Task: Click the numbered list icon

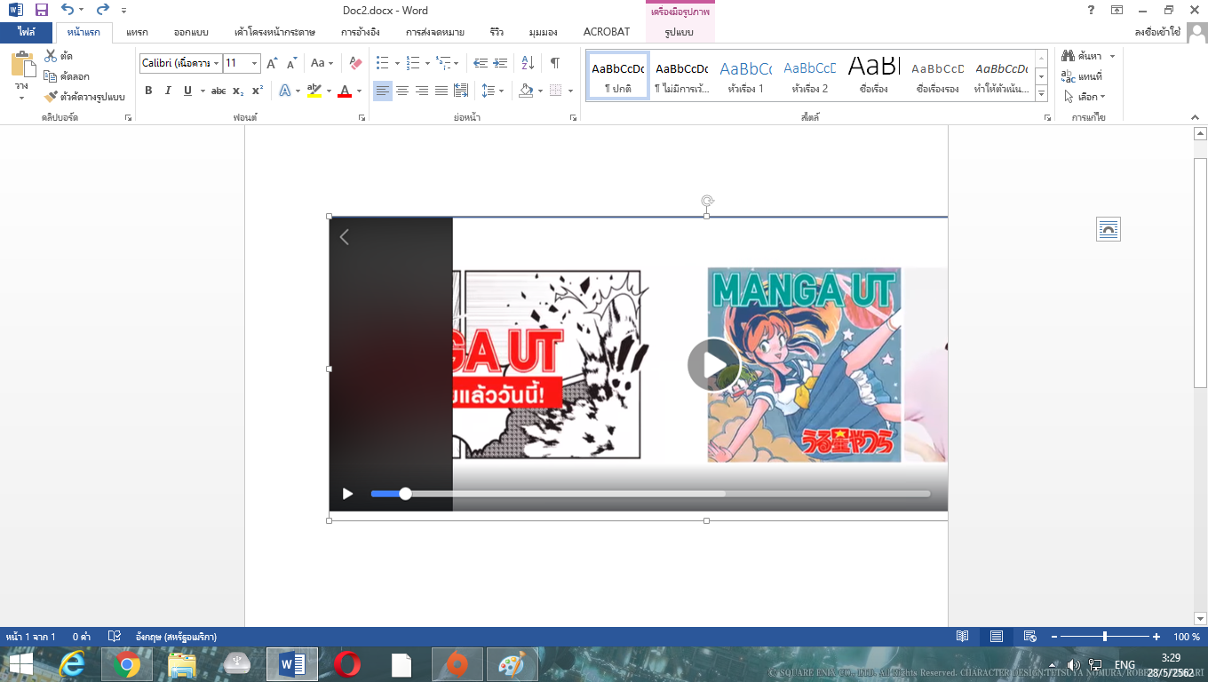Action: (412, 63)
